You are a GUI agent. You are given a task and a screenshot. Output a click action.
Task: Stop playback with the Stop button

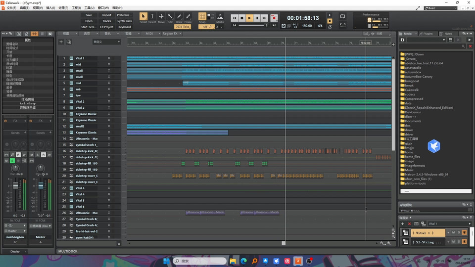(242, 18)
